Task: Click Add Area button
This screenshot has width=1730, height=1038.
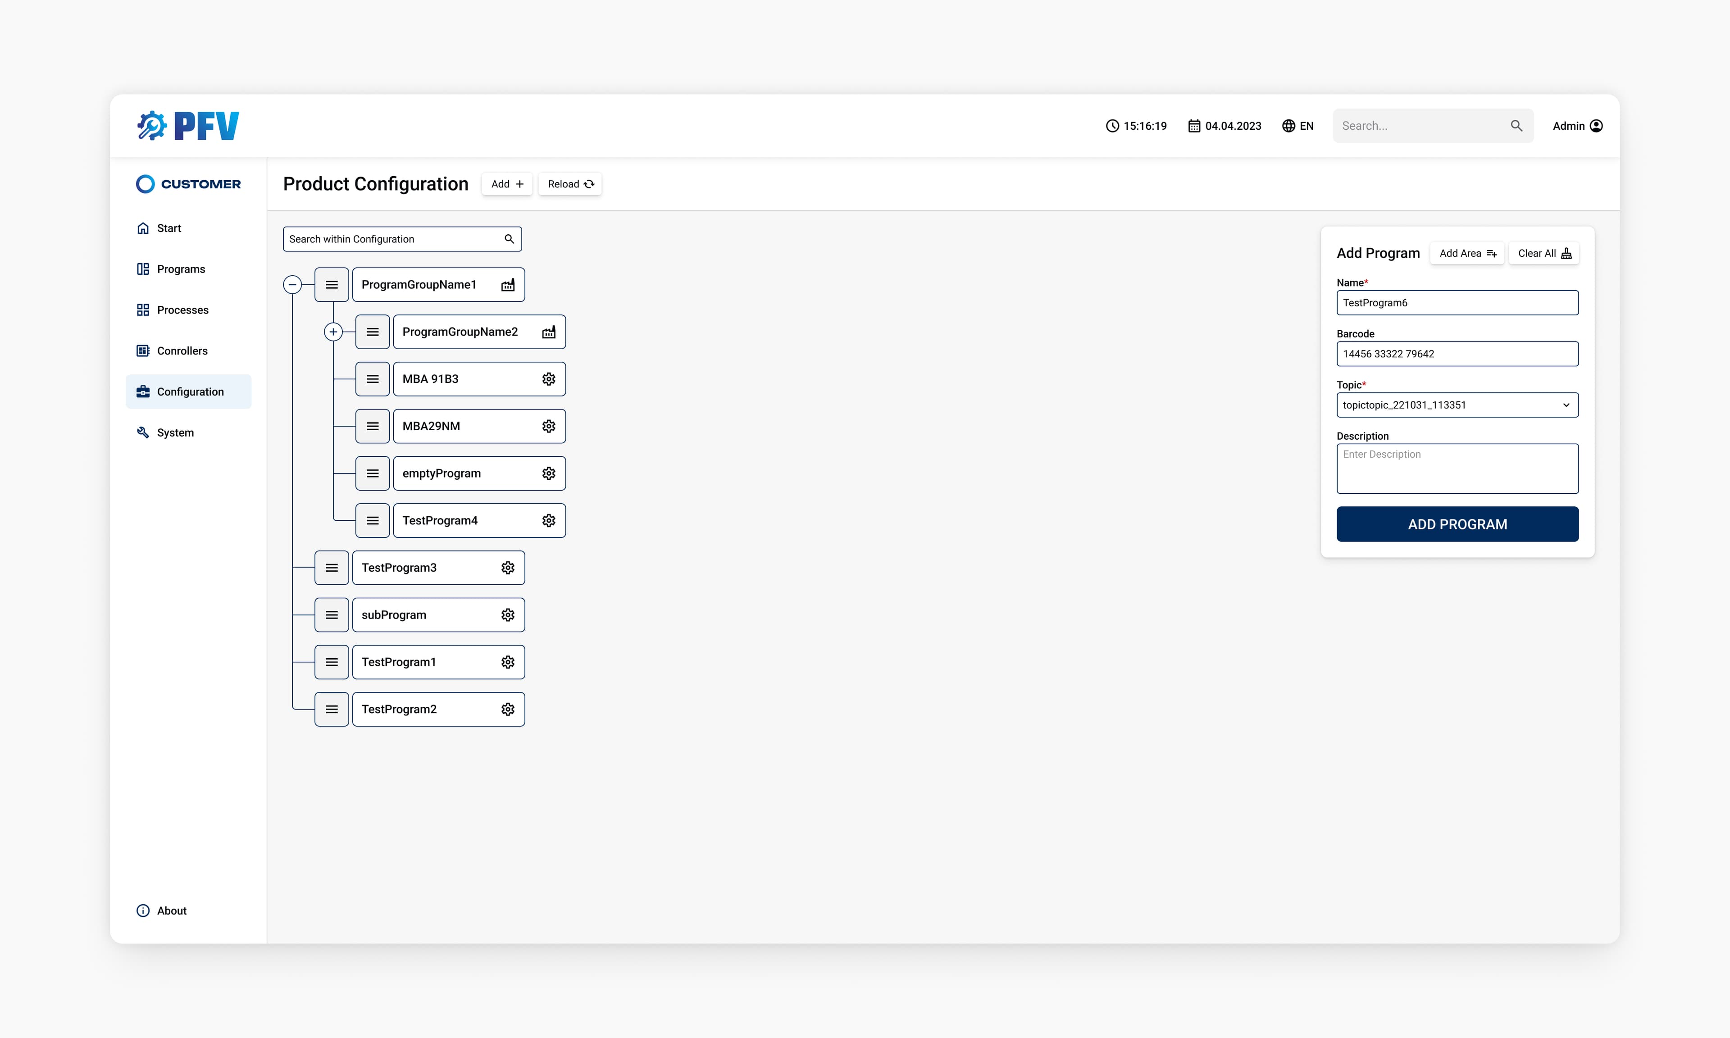Action: pyautogui.click(x=1467, y=253)
